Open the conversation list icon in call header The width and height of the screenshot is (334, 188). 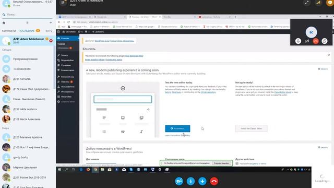[63, 2]
